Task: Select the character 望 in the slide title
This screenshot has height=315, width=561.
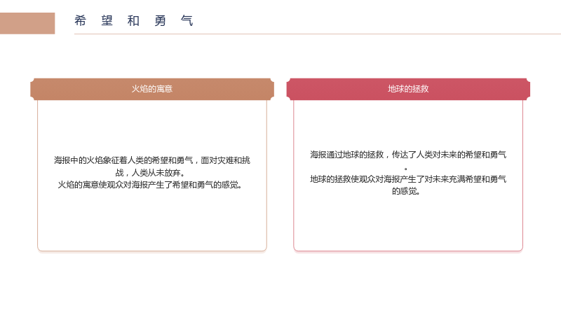Action: point(107,21)
